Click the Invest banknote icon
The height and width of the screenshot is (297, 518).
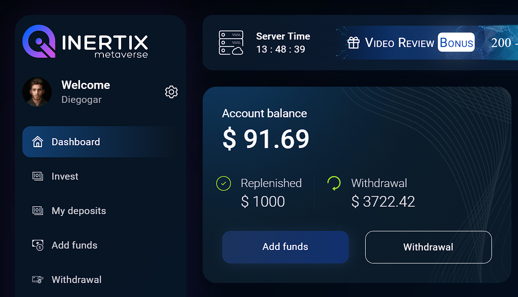pos(38,176)
